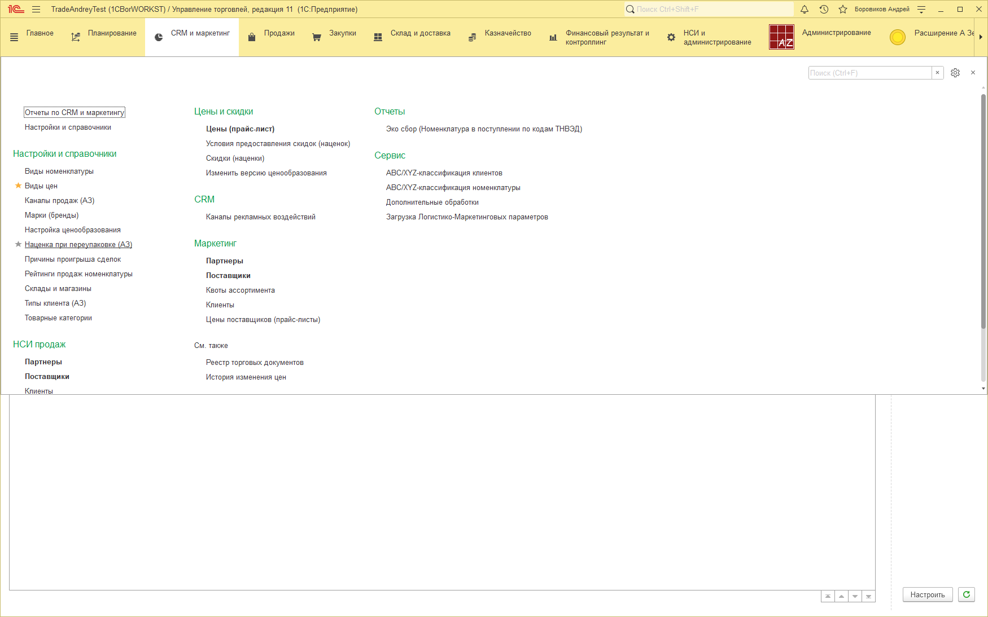This screenshot has height=617, width=988.
Task: Open the history clock icon
Action: point(824,9)
